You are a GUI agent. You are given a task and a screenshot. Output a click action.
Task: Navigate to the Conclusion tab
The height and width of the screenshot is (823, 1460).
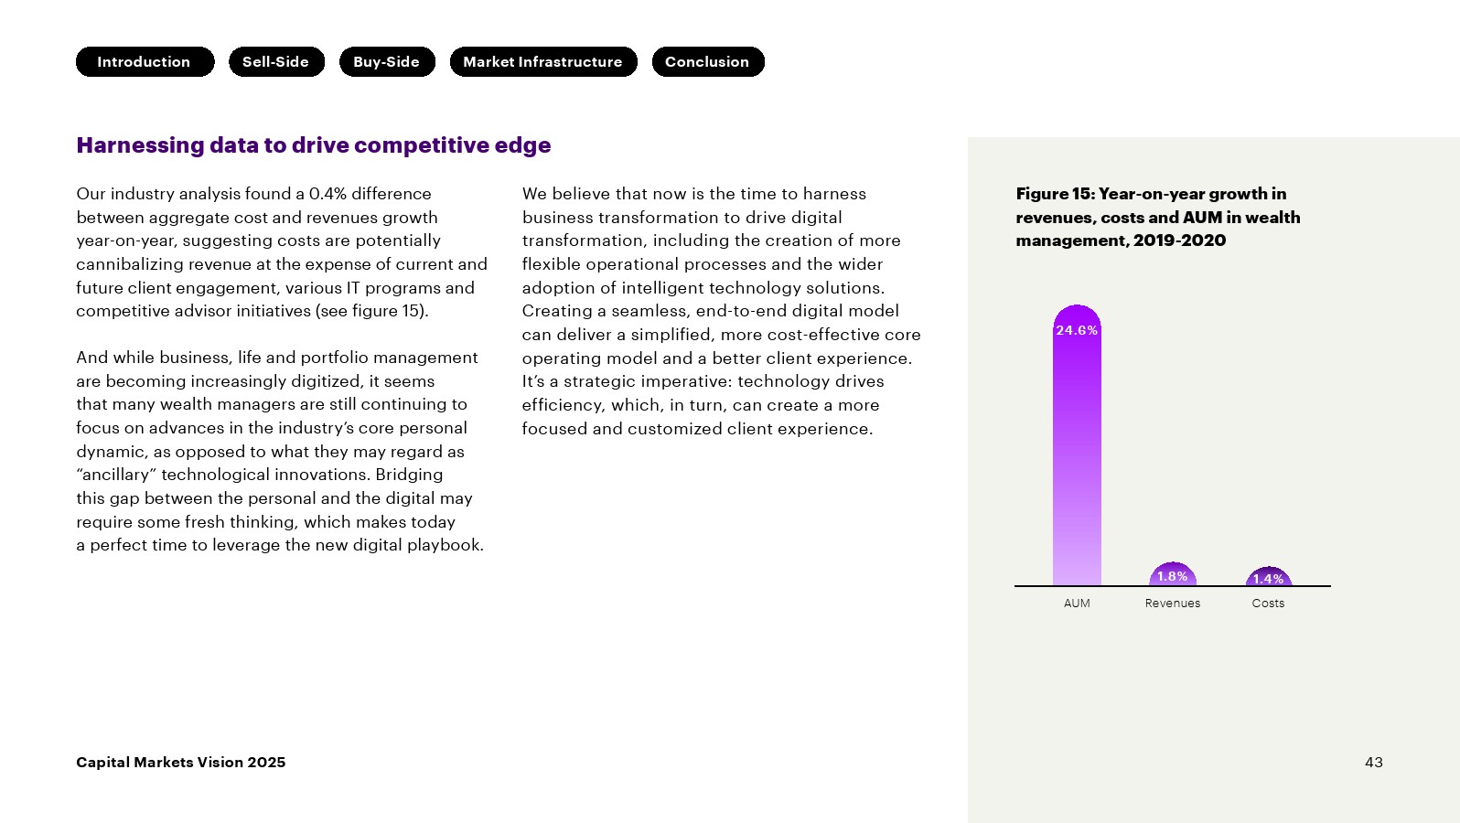(708, 62)
